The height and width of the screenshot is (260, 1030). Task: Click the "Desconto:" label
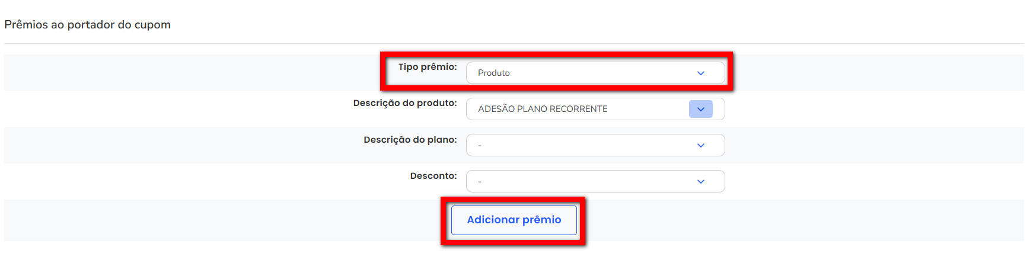coord(433,176)
